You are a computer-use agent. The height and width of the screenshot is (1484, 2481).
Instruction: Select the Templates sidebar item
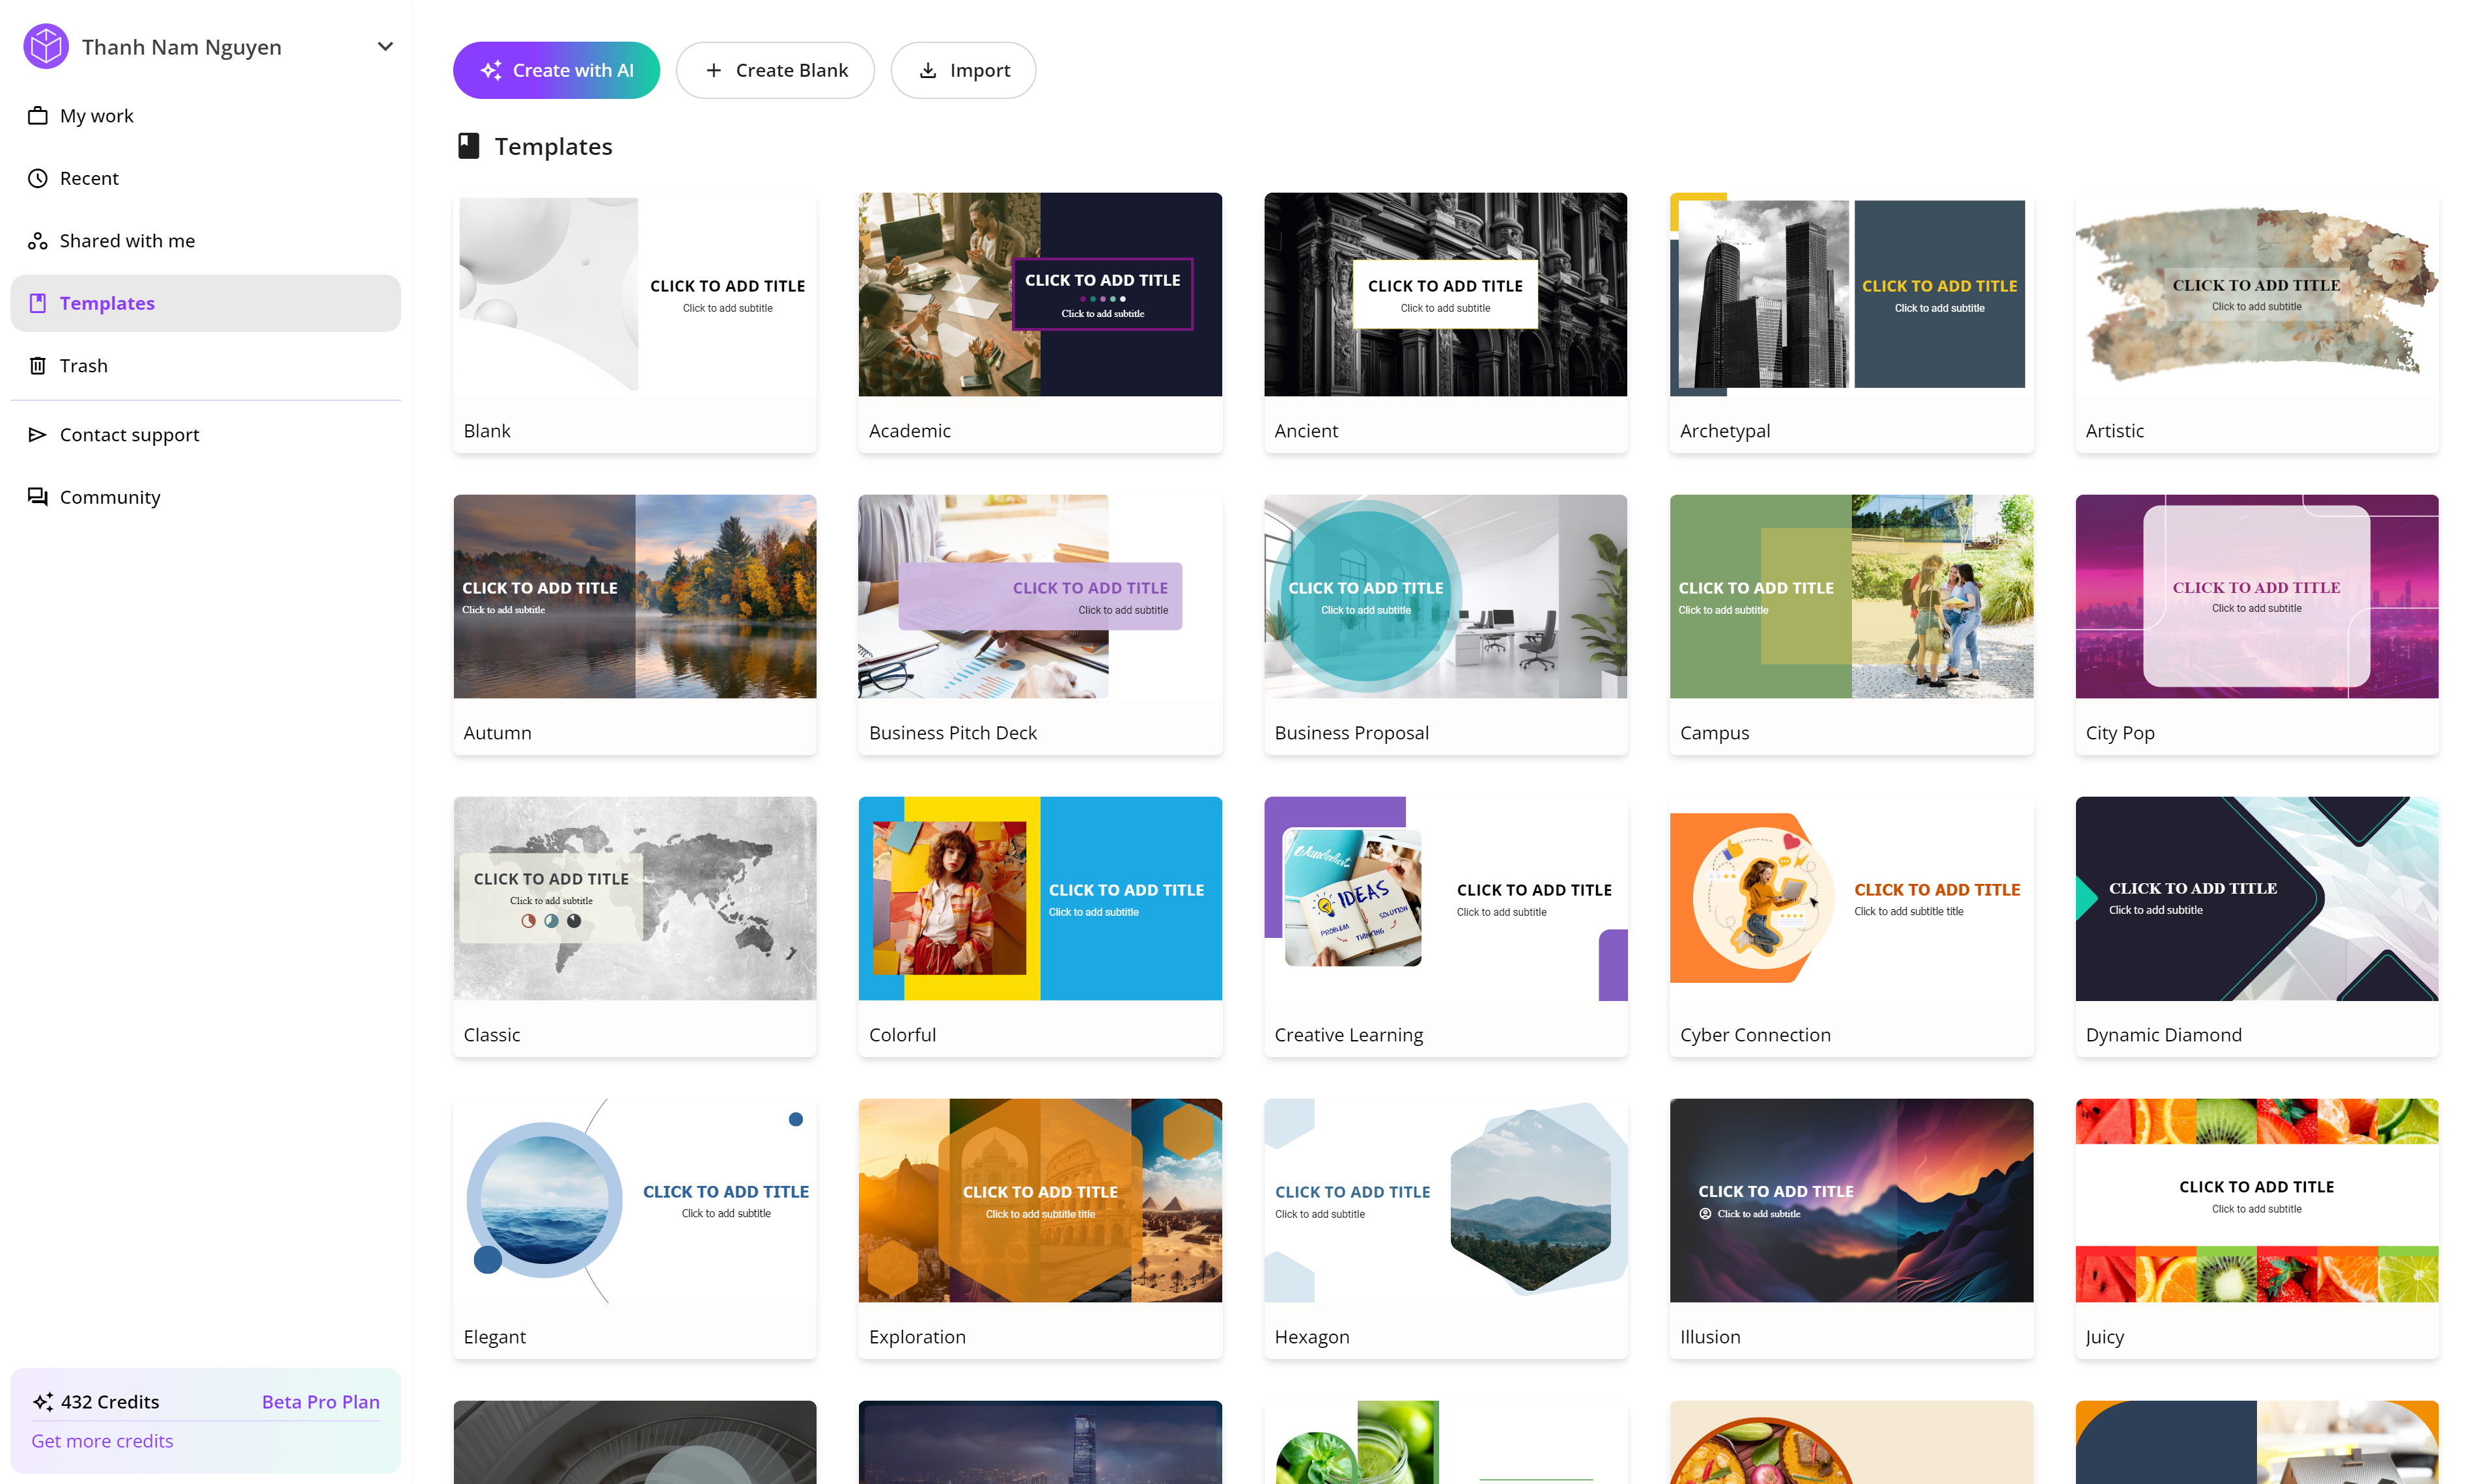pyautogui.click(x=106, y=303)
